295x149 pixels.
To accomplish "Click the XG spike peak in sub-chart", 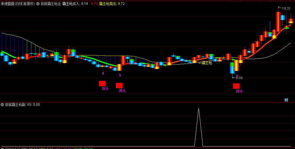I will point(199,108).
